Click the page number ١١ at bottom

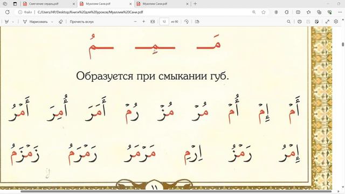point(154,188)
